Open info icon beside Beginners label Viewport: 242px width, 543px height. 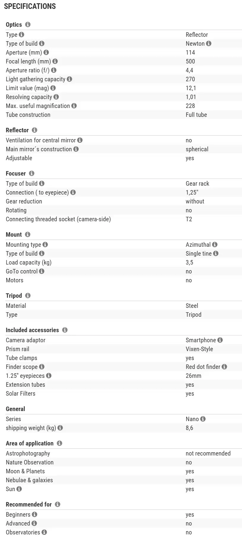tap(35, 515)
